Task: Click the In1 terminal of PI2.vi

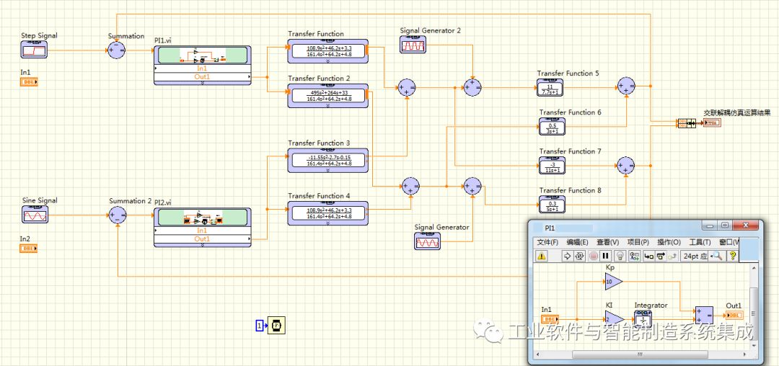Action: (x=202, y=231)
